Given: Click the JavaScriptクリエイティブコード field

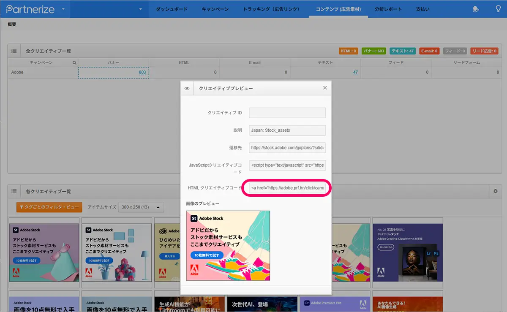Looking at the screenshot, I should click(287, 165).
